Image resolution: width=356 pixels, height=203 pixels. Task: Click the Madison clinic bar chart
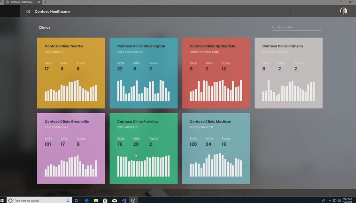pyautogui.click(x=216, y=165)
